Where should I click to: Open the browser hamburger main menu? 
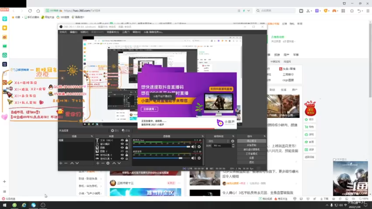click(x=368, y=11)
